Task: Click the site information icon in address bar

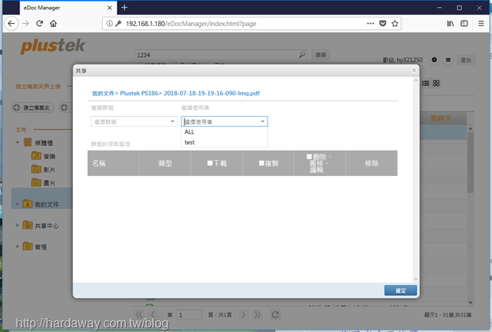Action: click(109, 24)
